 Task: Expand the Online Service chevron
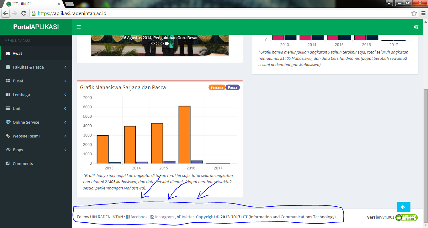coord(65,122)
